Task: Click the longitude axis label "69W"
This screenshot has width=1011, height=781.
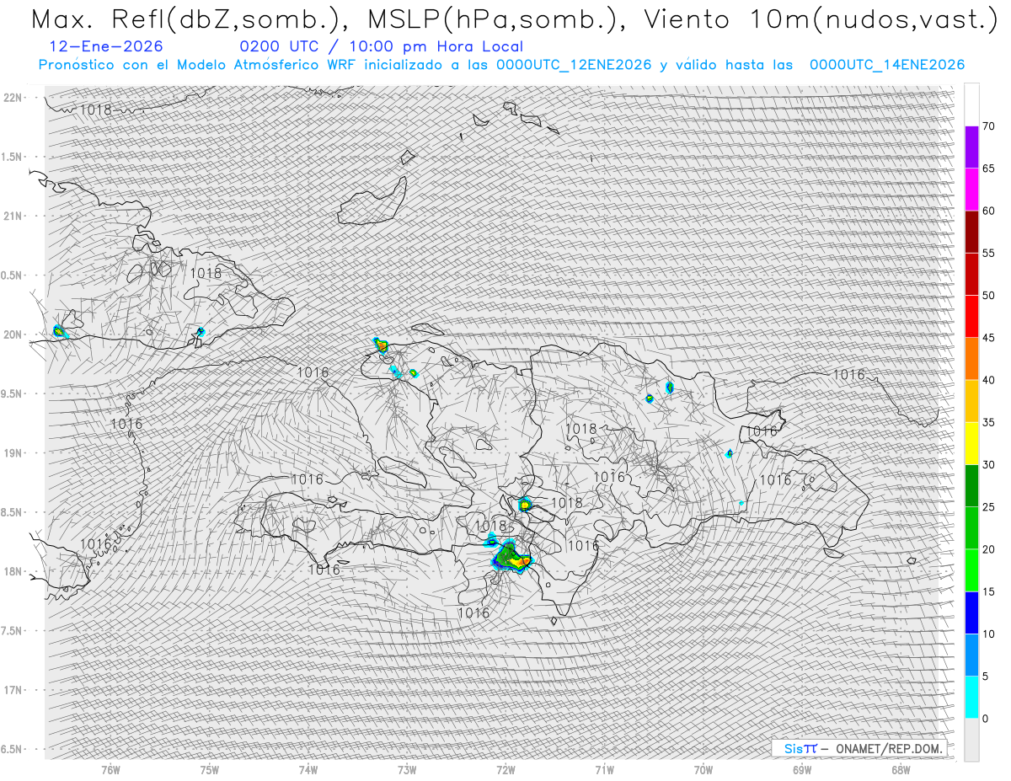Action: 802,769
